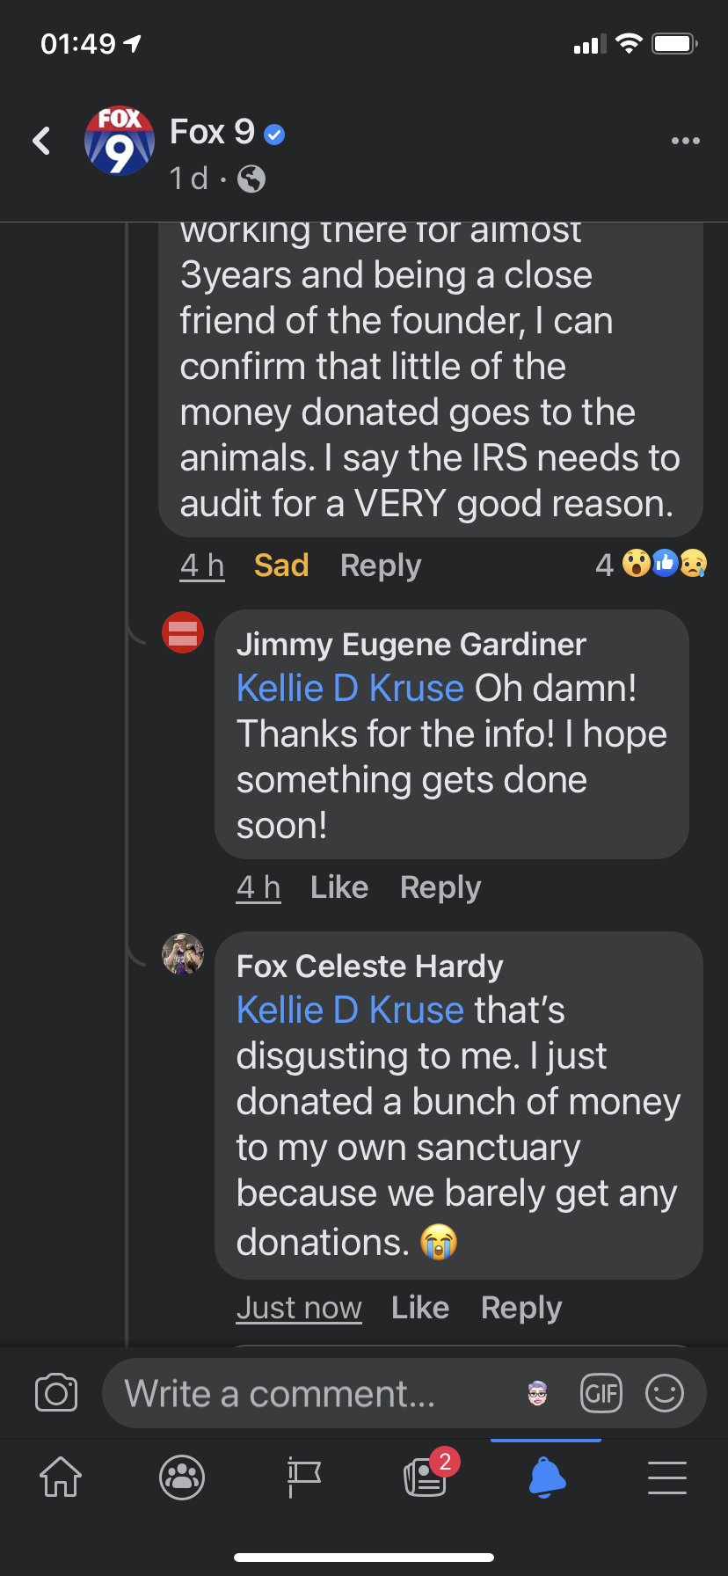This screenshot has width=728, height=1576.
Task: Like Jimmy Eugene Gardiner's comment
Action: coord(339,887)
